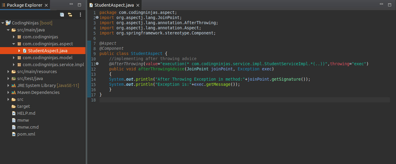Select the mvnw.cmd tree entry

point(28,127)
